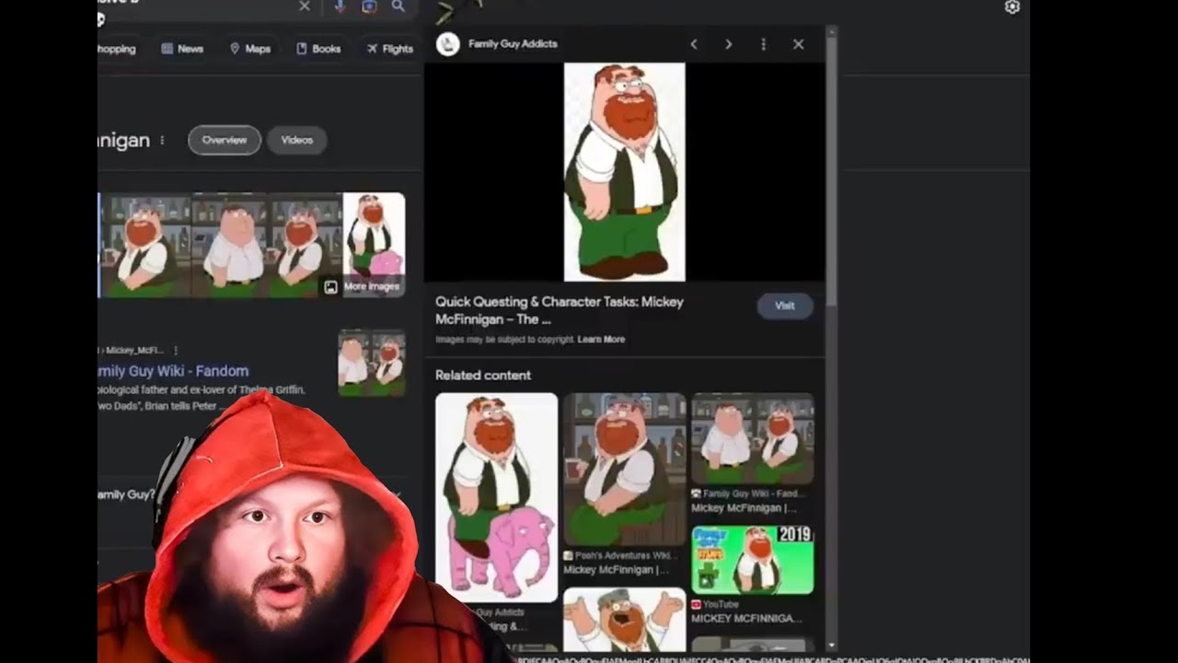Close the image preview panel
The width and height of the screenshot is (1178, 663).
[x=798, y=44]
